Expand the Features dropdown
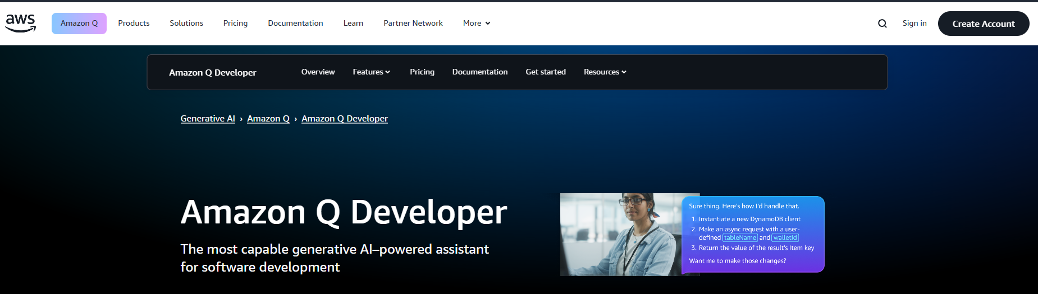 coord(371,72)
